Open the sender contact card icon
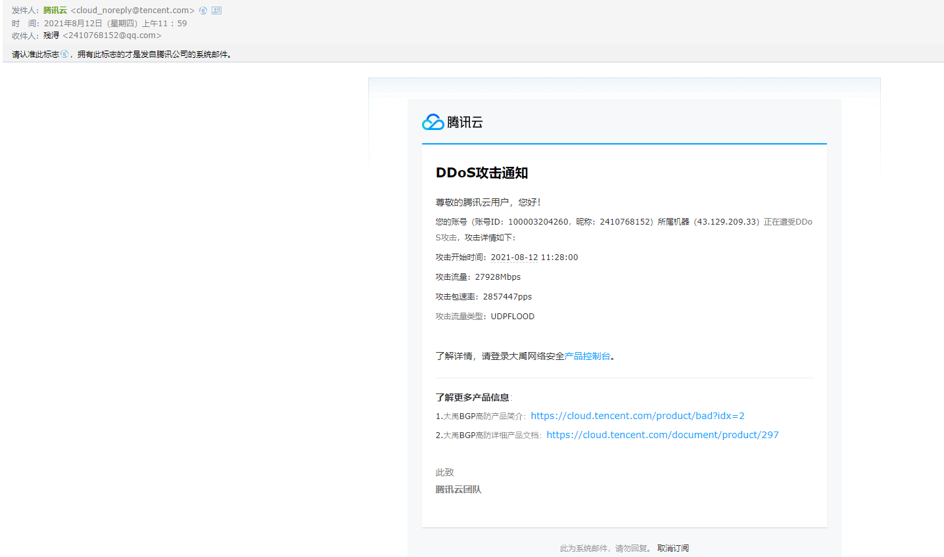This screenshot has width=944, height=557. point(216,11)
